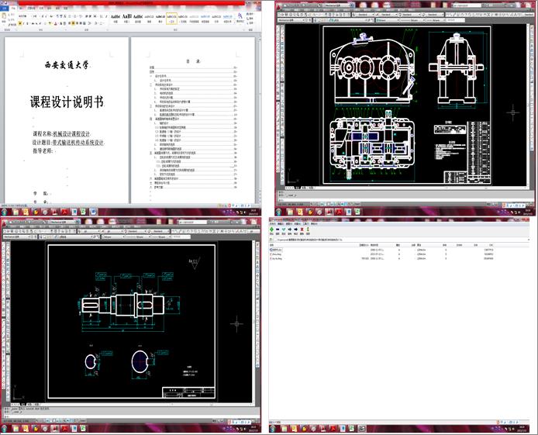Click the Word vertical scrollbar

[x=257, y=116]
